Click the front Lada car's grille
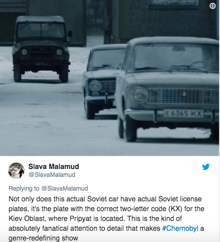 coord(183,96)
